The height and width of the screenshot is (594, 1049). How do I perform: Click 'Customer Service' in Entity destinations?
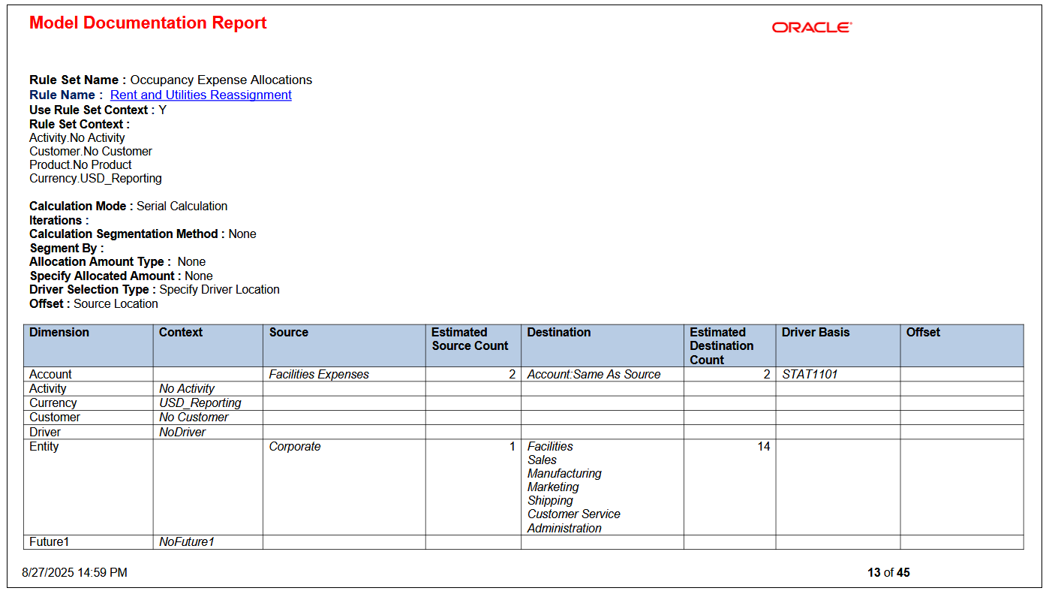coord(574,514)
